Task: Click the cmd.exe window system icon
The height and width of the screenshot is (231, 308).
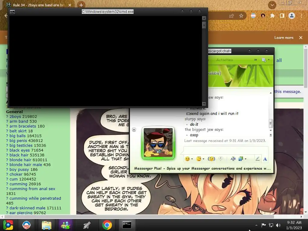Action: (12, 12)
